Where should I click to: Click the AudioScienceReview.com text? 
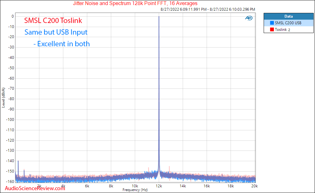pyautogui.click(x=35, y=188)
